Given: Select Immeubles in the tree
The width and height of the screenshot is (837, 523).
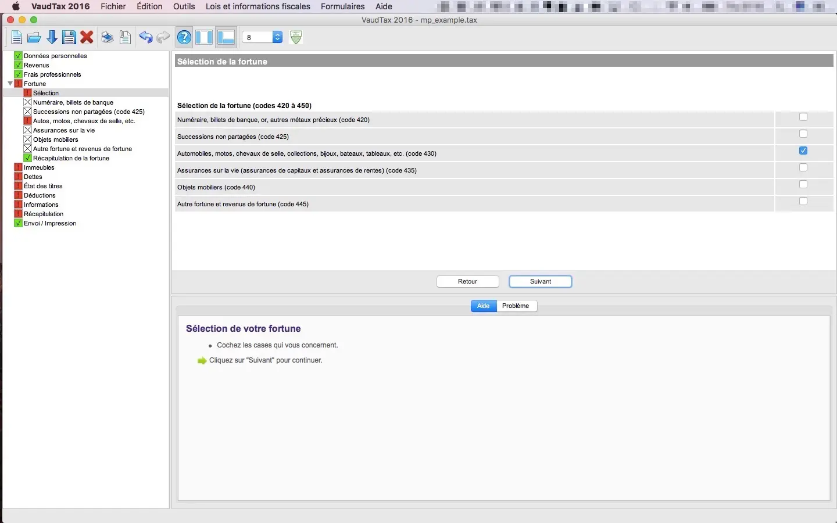Looking at the screenshot, I should click(39, 167).
